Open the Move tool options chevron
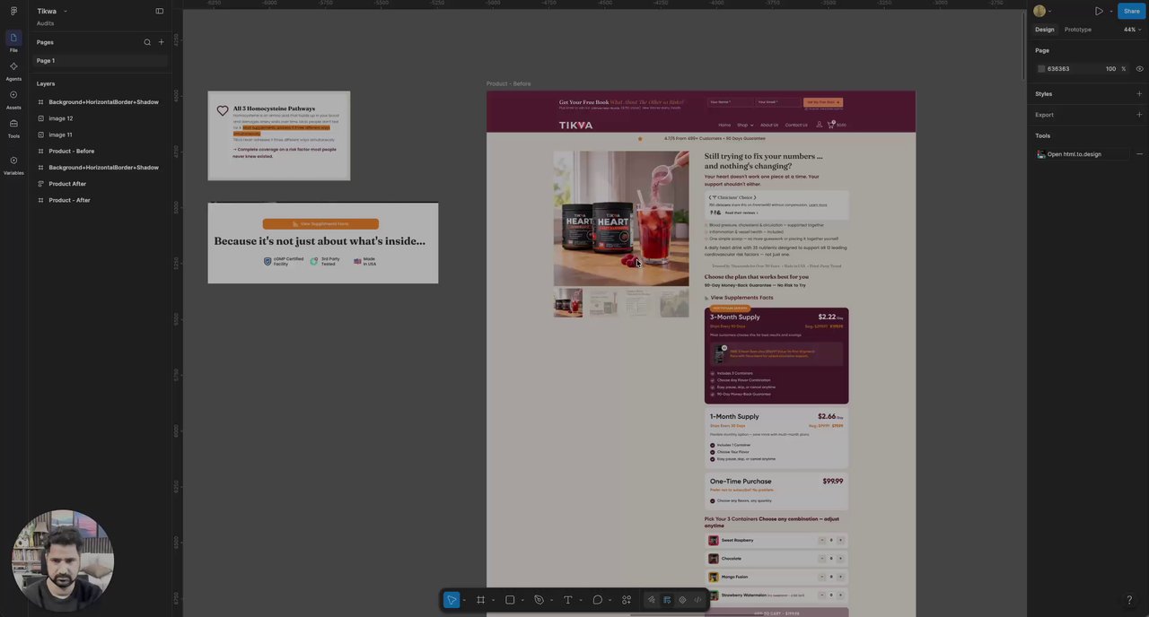This screenshot has height=617, width=1149. tap(464, 600)
